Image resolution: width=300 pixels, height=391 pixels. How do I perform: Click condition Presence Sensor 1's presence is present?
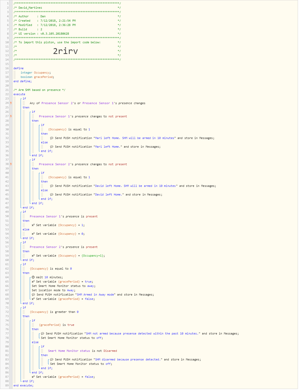(64, 216)
